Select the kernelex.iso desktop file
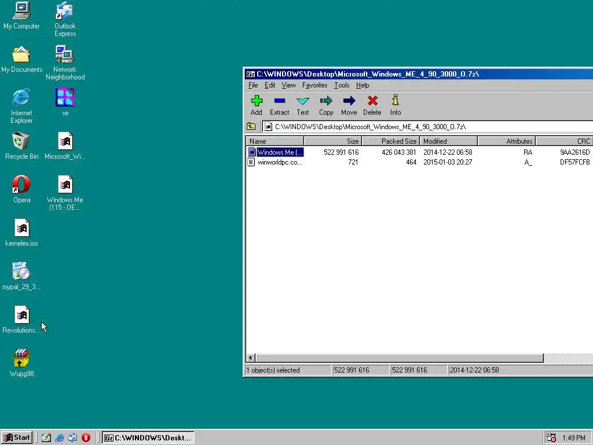 pos(21,233)
